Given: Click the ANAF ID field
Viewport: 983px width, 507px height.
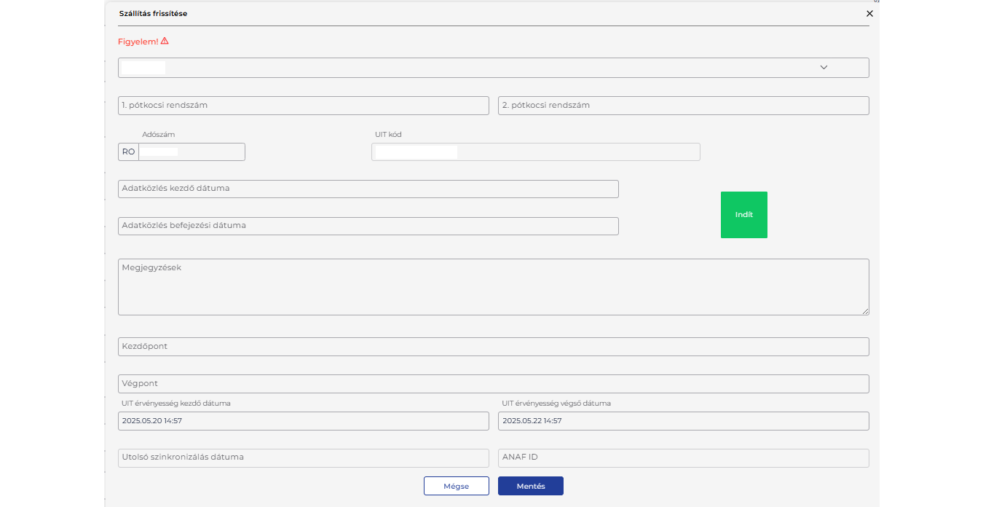Looking at the screenshot, I should [683, 458].
